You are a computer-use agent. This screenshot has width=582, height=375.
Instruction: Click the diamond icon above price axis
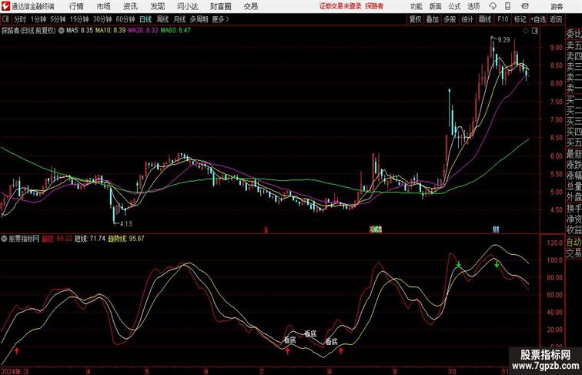[526, 31]
